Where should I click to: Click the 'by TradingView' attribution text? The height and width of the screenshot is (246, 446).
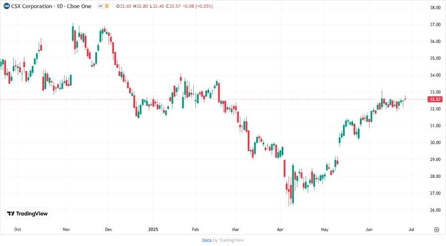(x=228, y=241)
